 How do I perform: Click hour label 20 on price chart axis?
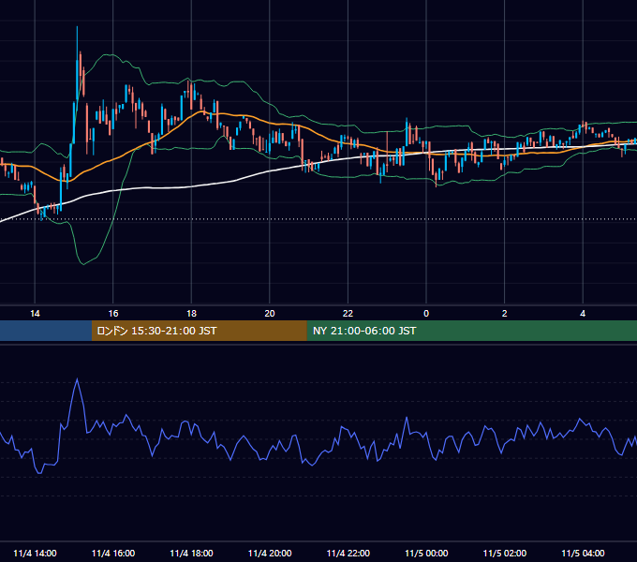tap(270, 314)
